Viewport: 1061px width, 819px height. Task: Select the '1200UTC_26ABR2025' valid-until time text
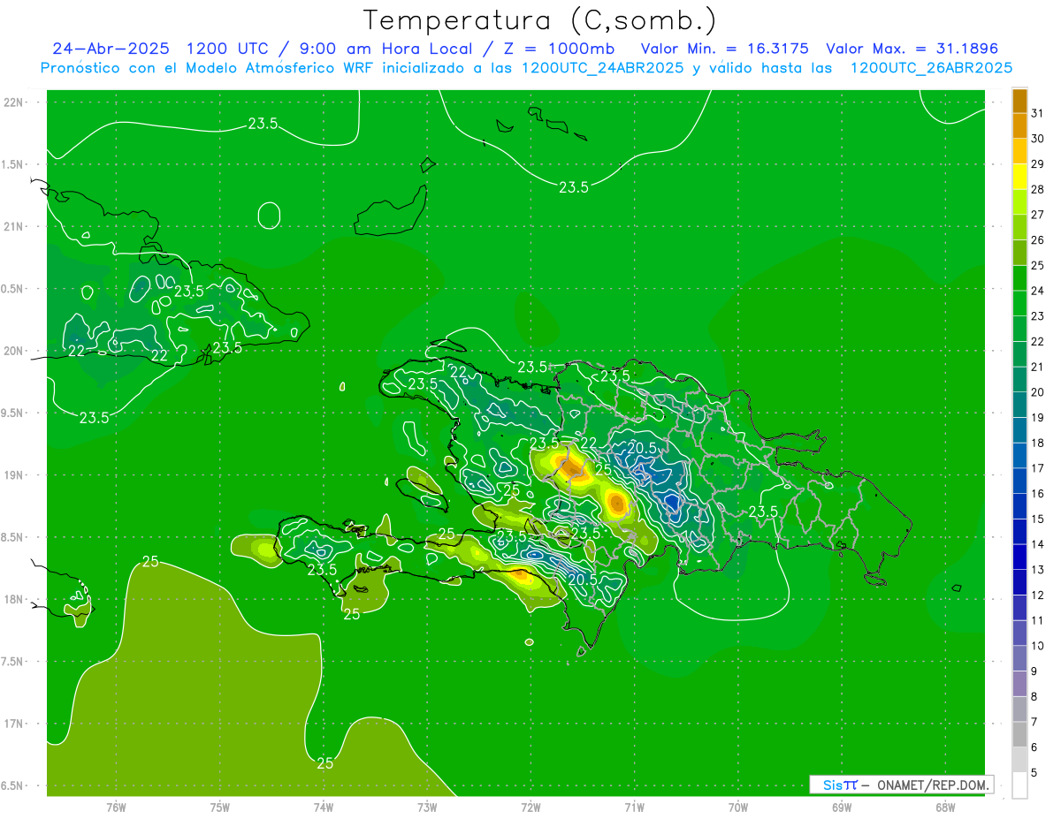pyautogui.click(x=931, y=68)
